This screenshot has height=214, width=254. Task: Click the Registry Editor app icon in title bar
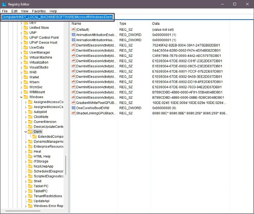[x=4, y=4]
